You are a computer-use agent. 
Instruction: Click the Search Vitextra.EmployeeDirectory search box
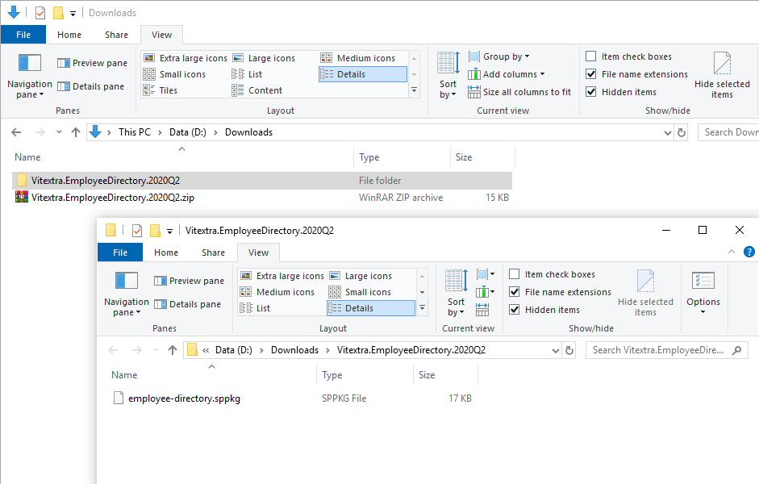tap(666, 350)
